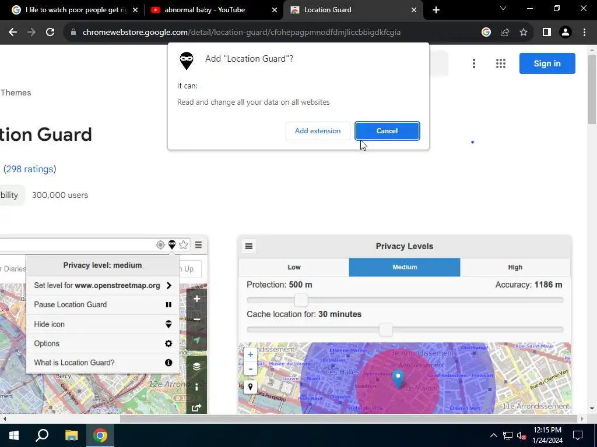Open the Web Store three-dot options menu
The height and width of the screenshot is (447, 597).
pyautogui.click(x=473, y=63)
